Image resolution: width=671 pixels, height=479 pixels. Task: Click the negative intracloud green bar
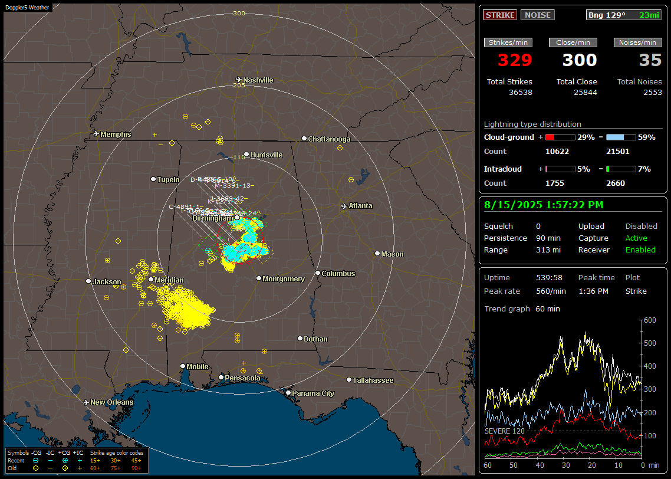pos(621,169)
